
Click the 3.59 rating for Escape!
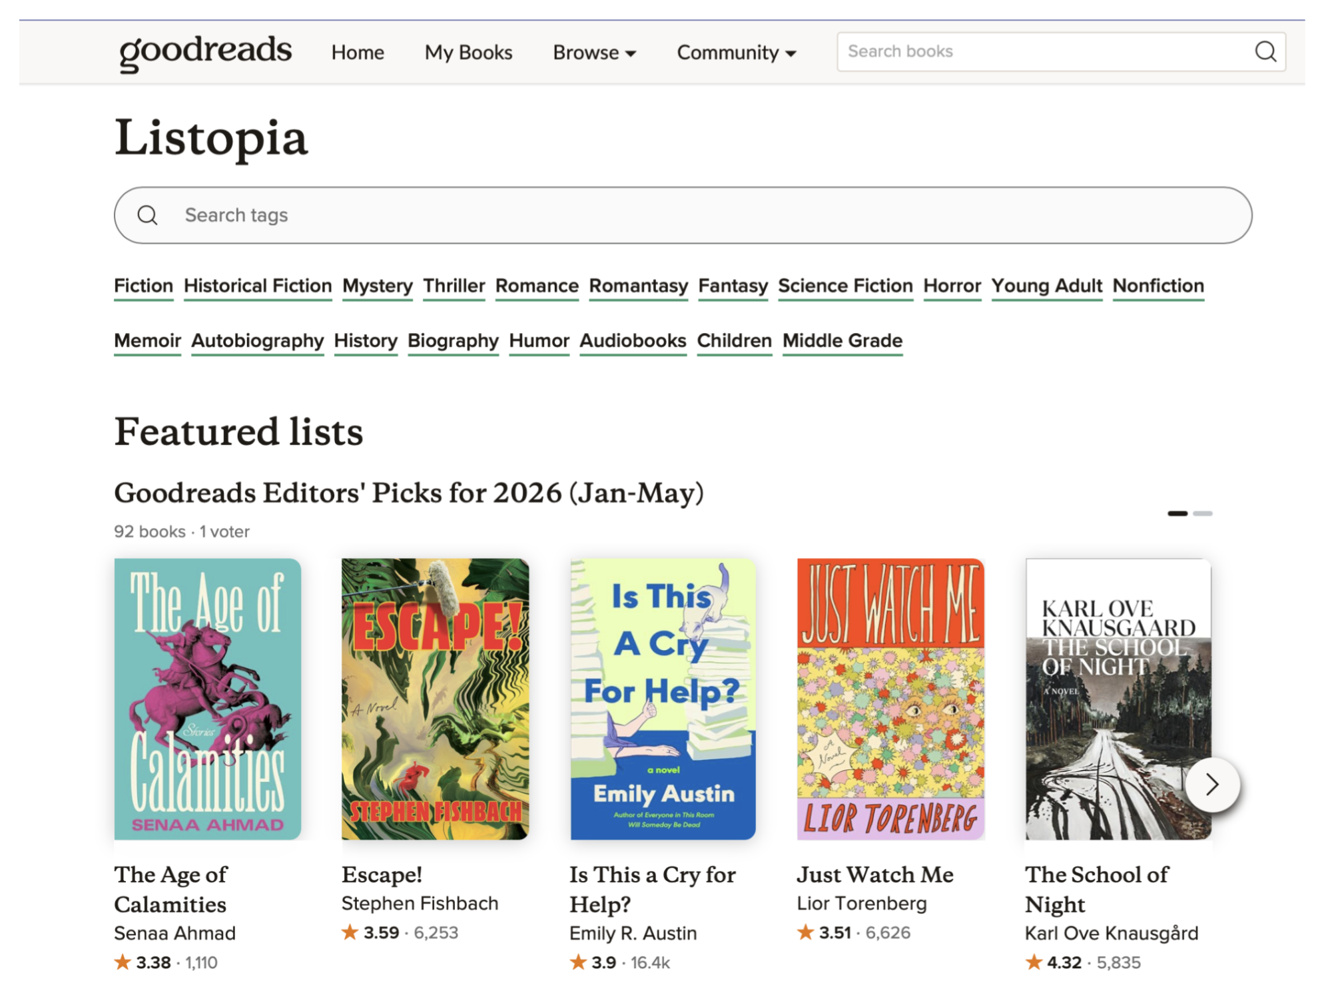point(381,932)
